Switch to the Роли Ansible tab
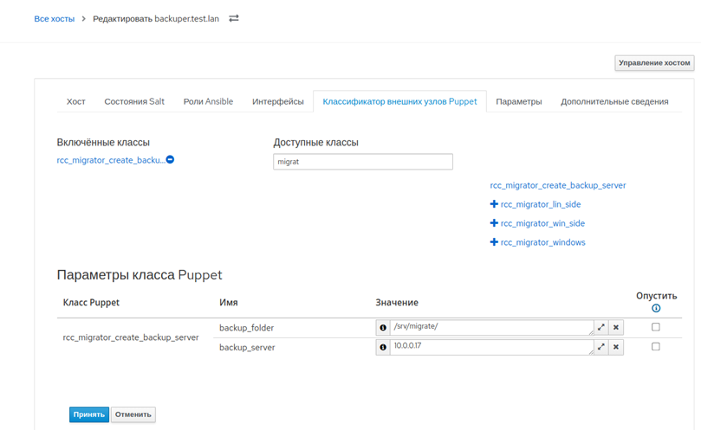The image size is (701, 430). (208, 101)
